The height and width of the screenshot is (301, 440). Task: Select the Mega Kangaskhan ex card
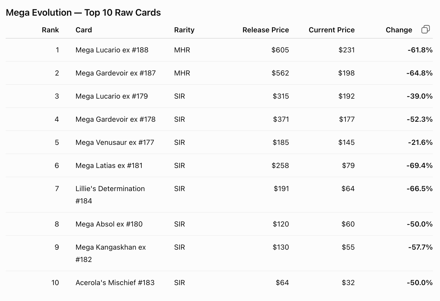point(111,253)
